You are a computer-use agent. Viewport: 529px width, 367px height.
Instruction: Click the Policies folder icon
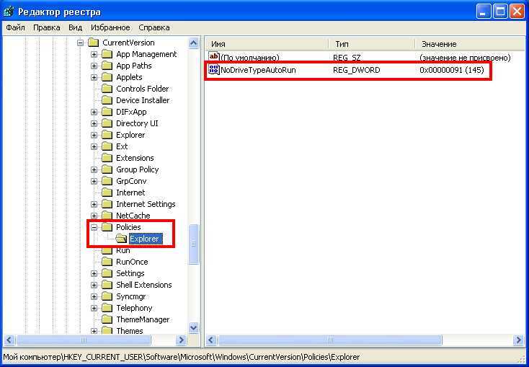107,227
